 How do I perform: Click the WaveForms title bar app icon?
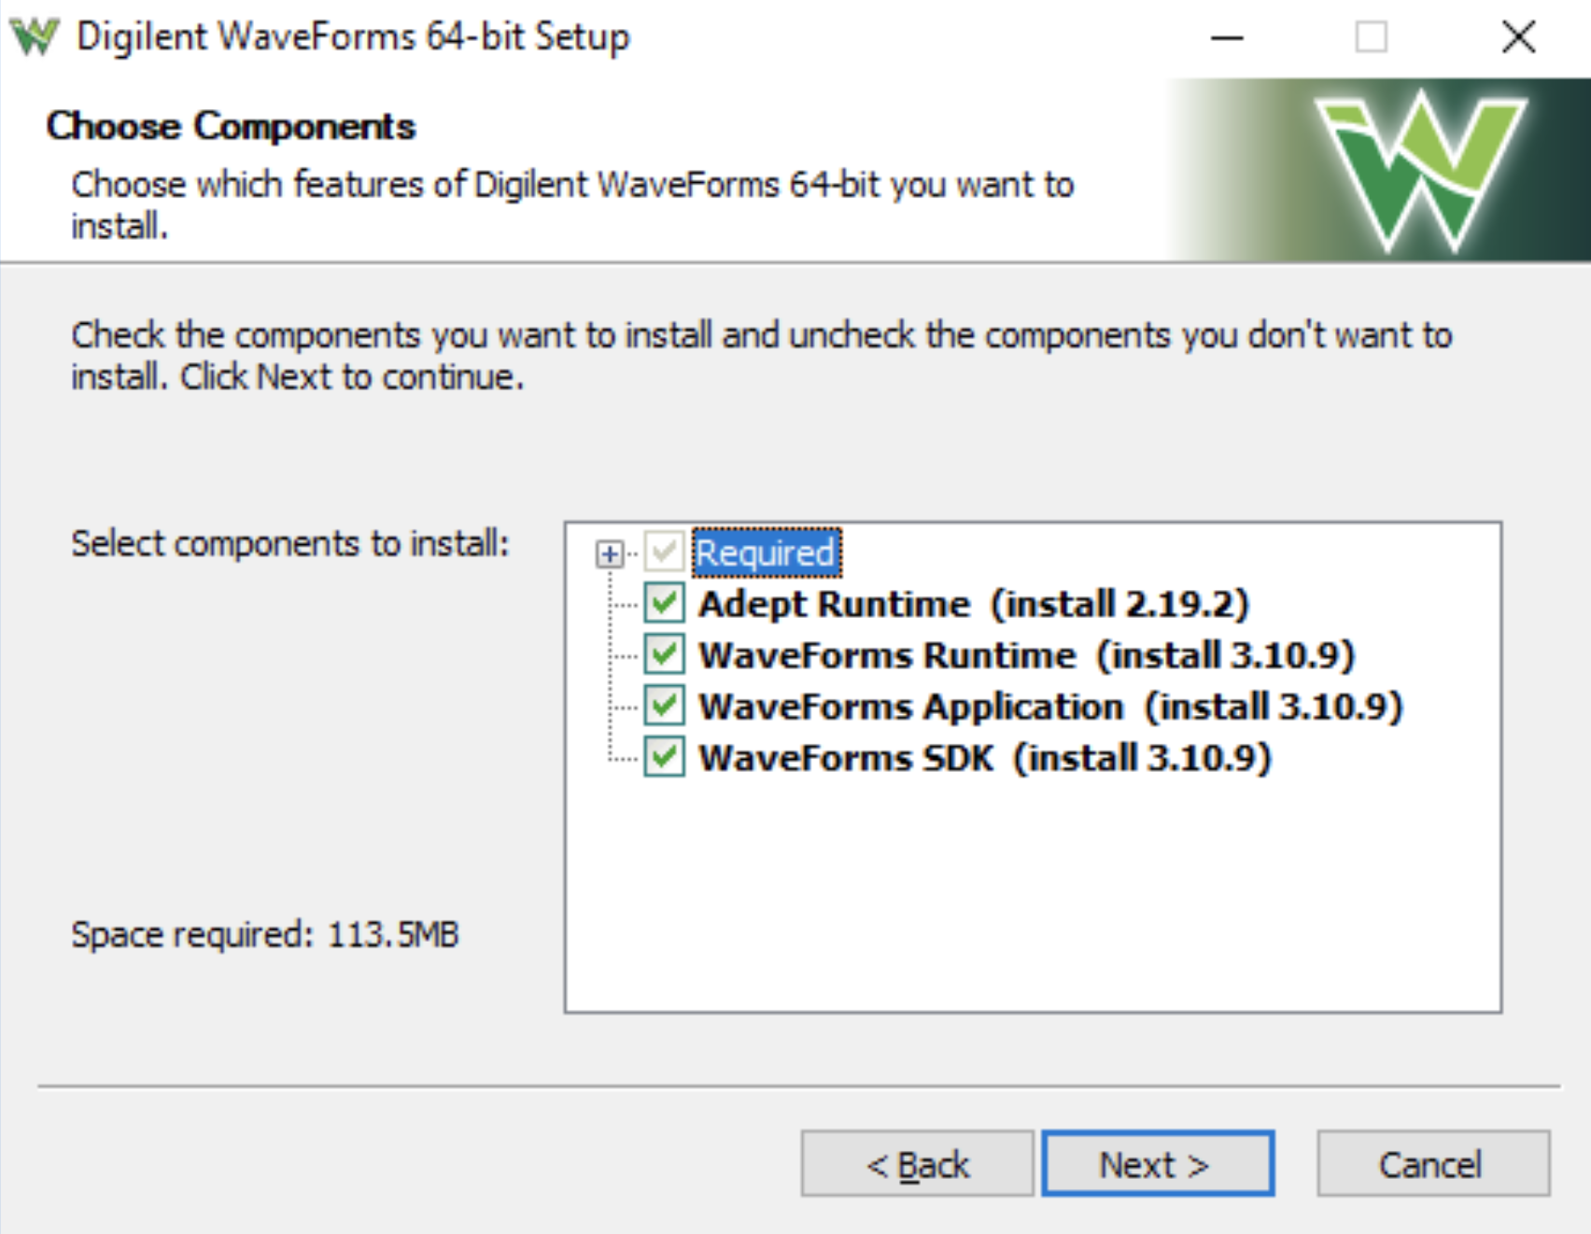click(x=35, y=37)
